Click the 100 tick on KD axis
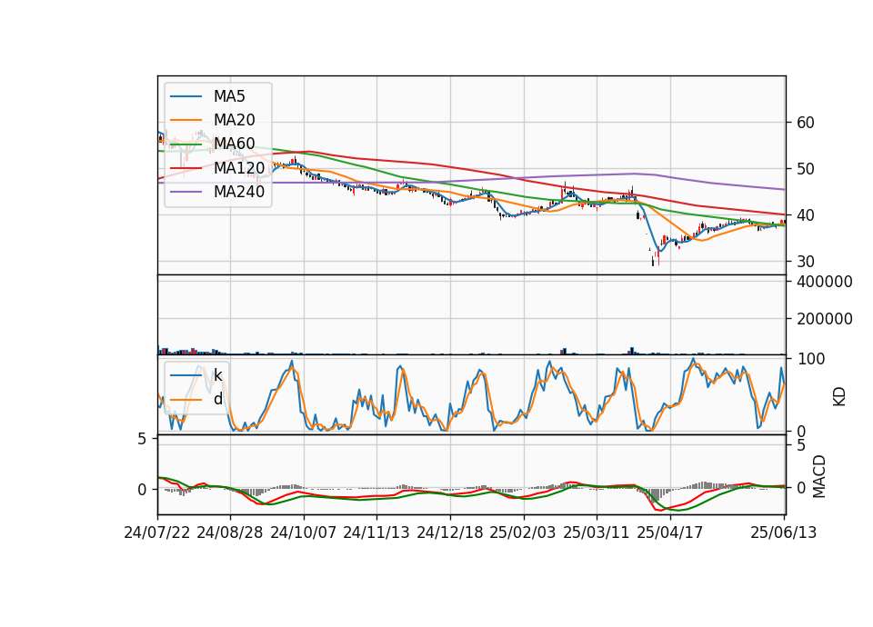 click(x=810, y=359)
